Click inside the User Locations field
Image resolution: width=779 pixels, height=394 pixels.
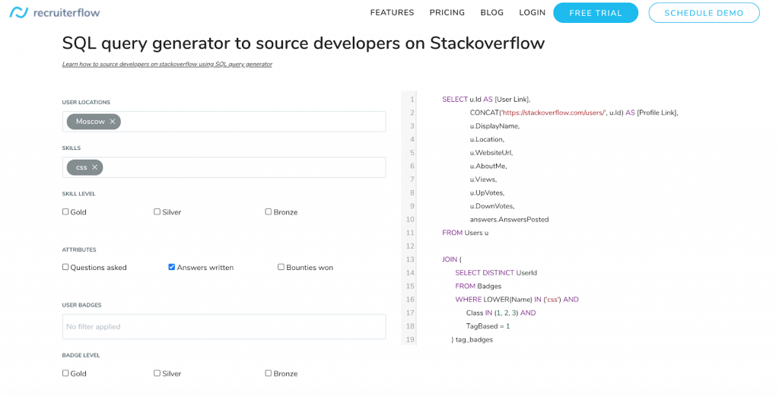click(251, 122)
